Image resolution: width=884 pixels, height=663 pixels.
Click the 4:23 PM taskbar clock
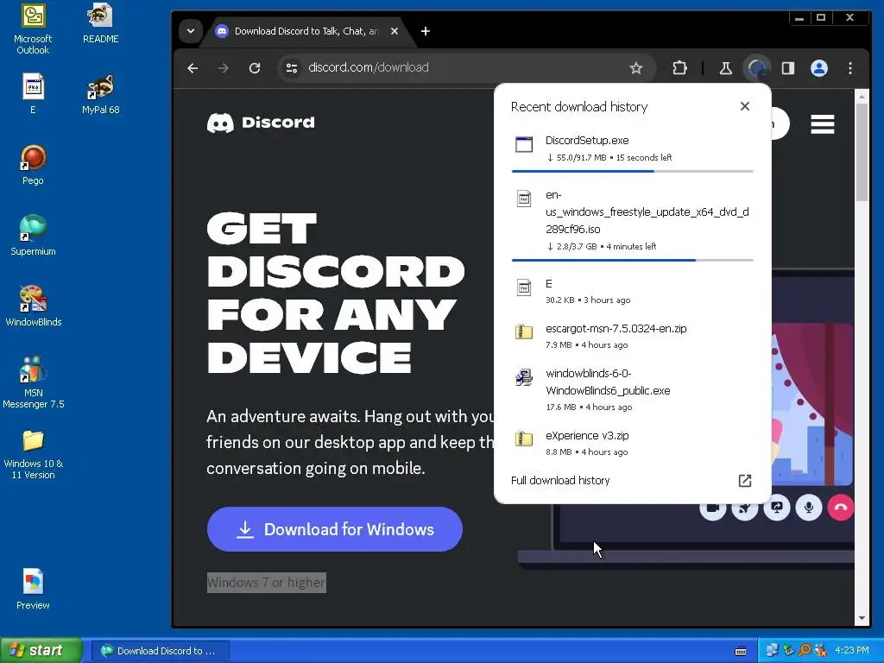pos(852,651)
